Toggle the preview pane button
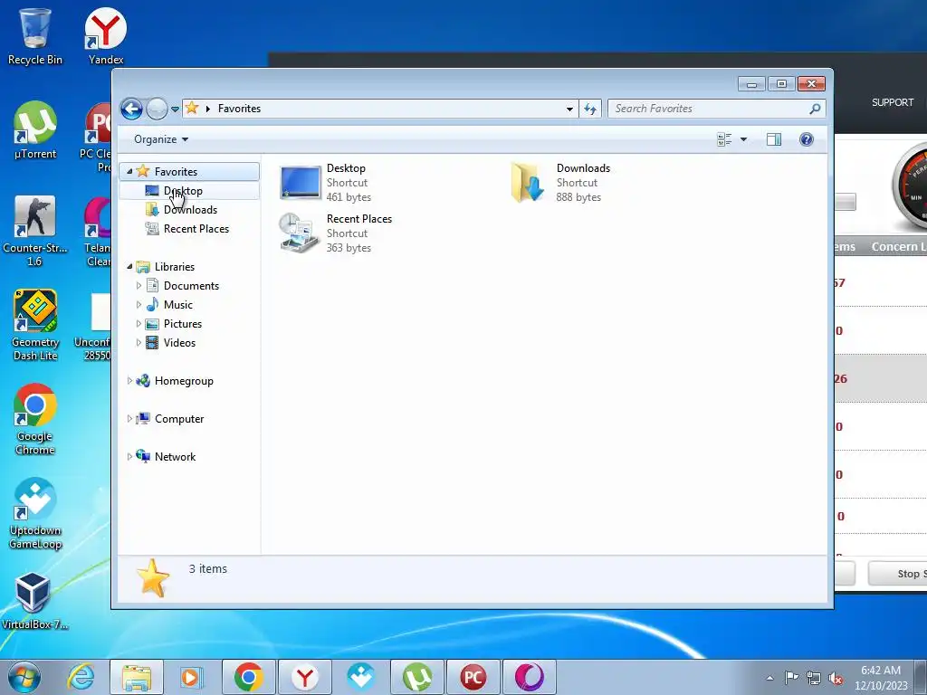Viewport: 927px width, 695px height. [x=774, y=139]
